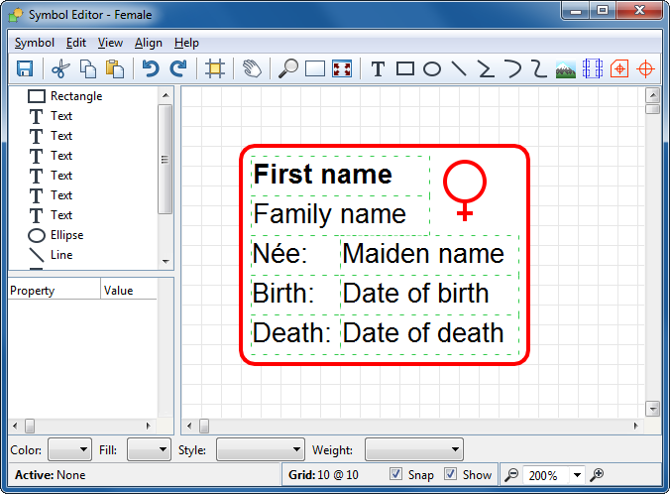The height and width of the screenshot is (494, 670).
Task: Toggle the grid icon in toolbar
Action: [x=213, y=68]
